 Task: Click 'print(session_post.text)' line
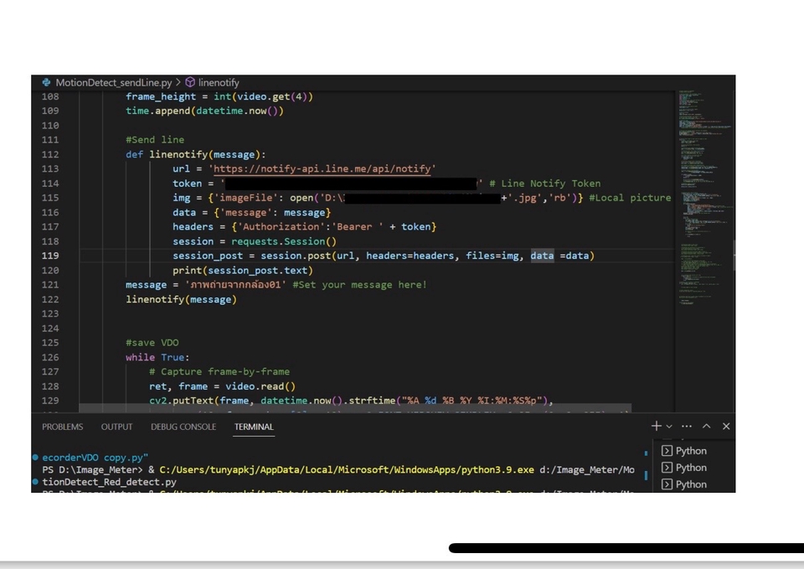point(243,271)
